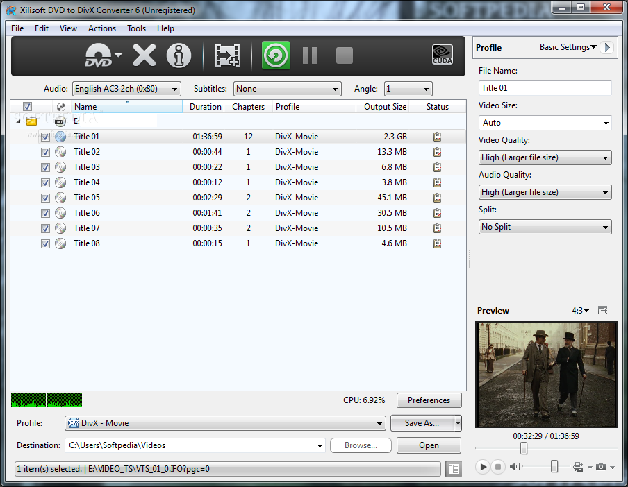Click the status icon for Title 07
The width and height of the screenshot is (628, 487).
pos(438,228)
